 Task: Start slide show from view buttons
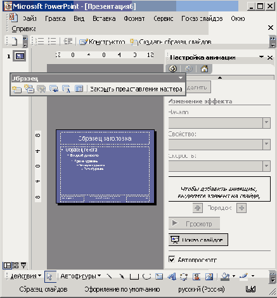click(x=23, y=265)
